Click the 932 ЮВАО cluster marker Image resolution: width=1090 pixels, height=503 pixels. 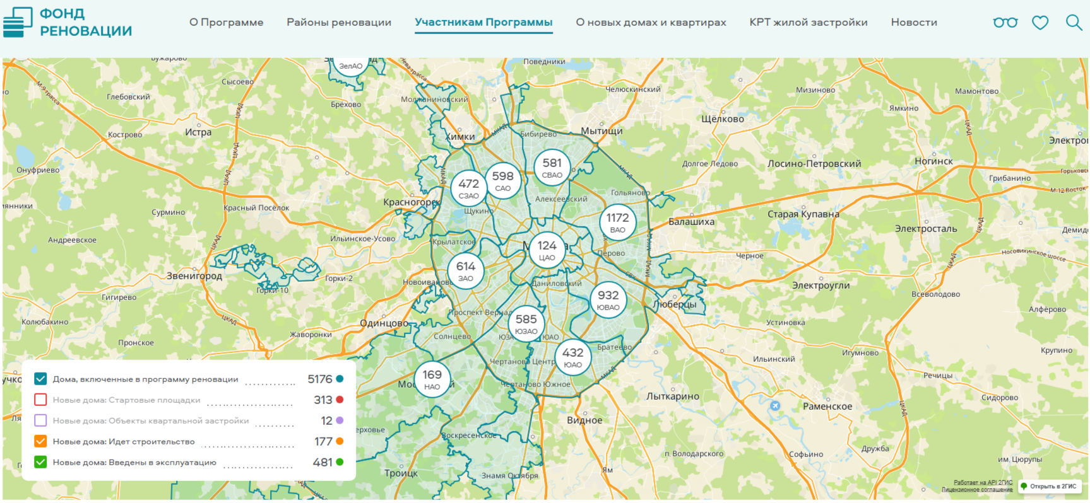pyautogui.click(x=608, y=299)
